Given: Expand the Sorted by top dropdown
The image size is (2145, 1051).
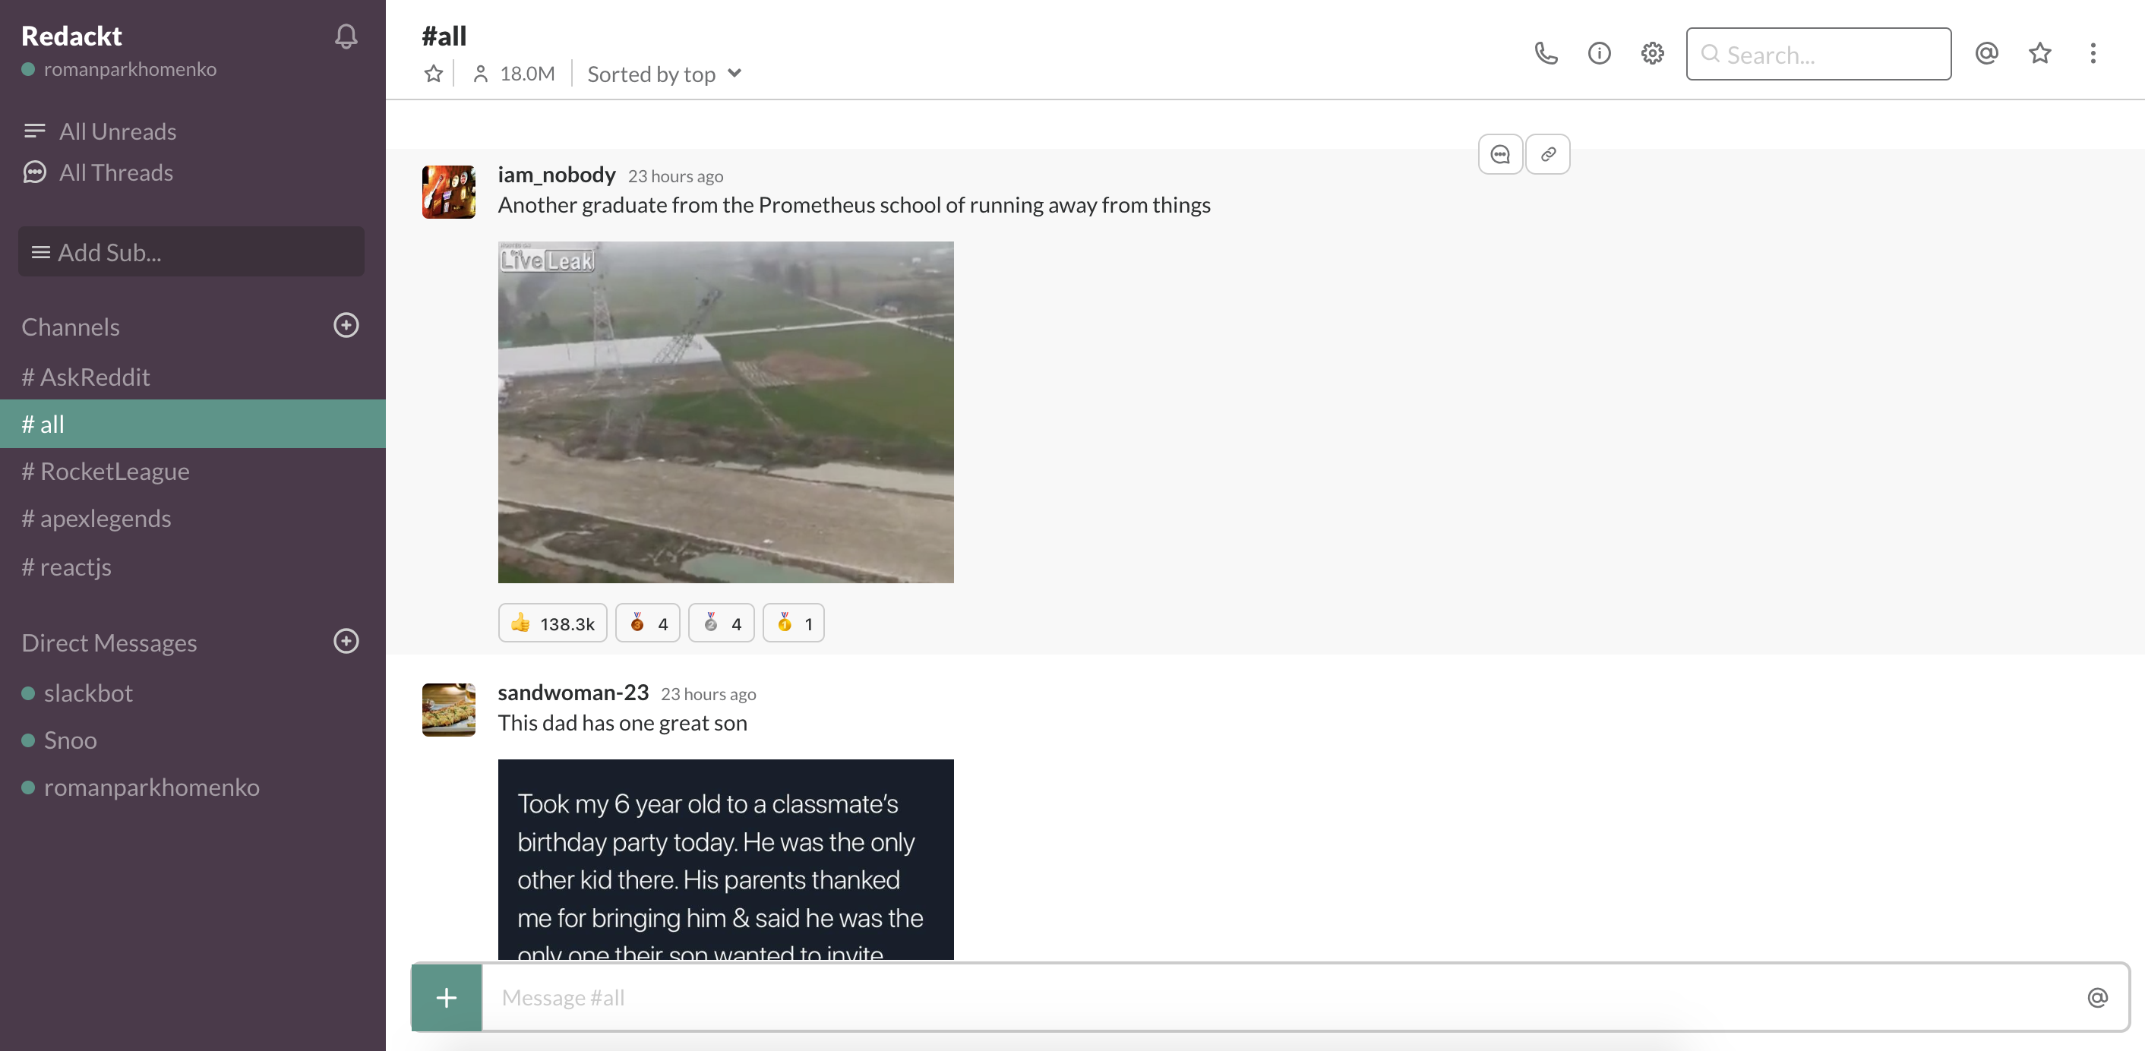Looking at the screenshot, I should coord(665,74).
